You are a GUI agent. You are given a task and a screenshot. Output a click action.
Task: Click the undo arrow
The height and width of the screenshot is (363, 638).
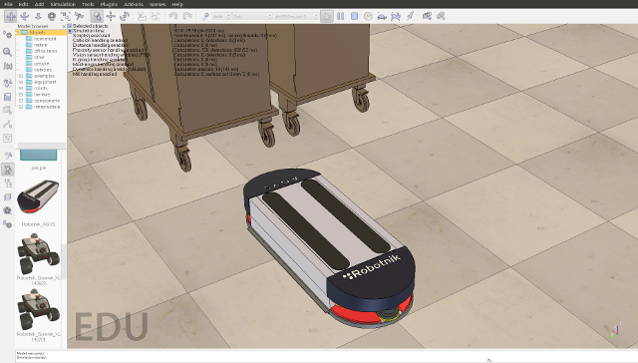click(173, 16)
